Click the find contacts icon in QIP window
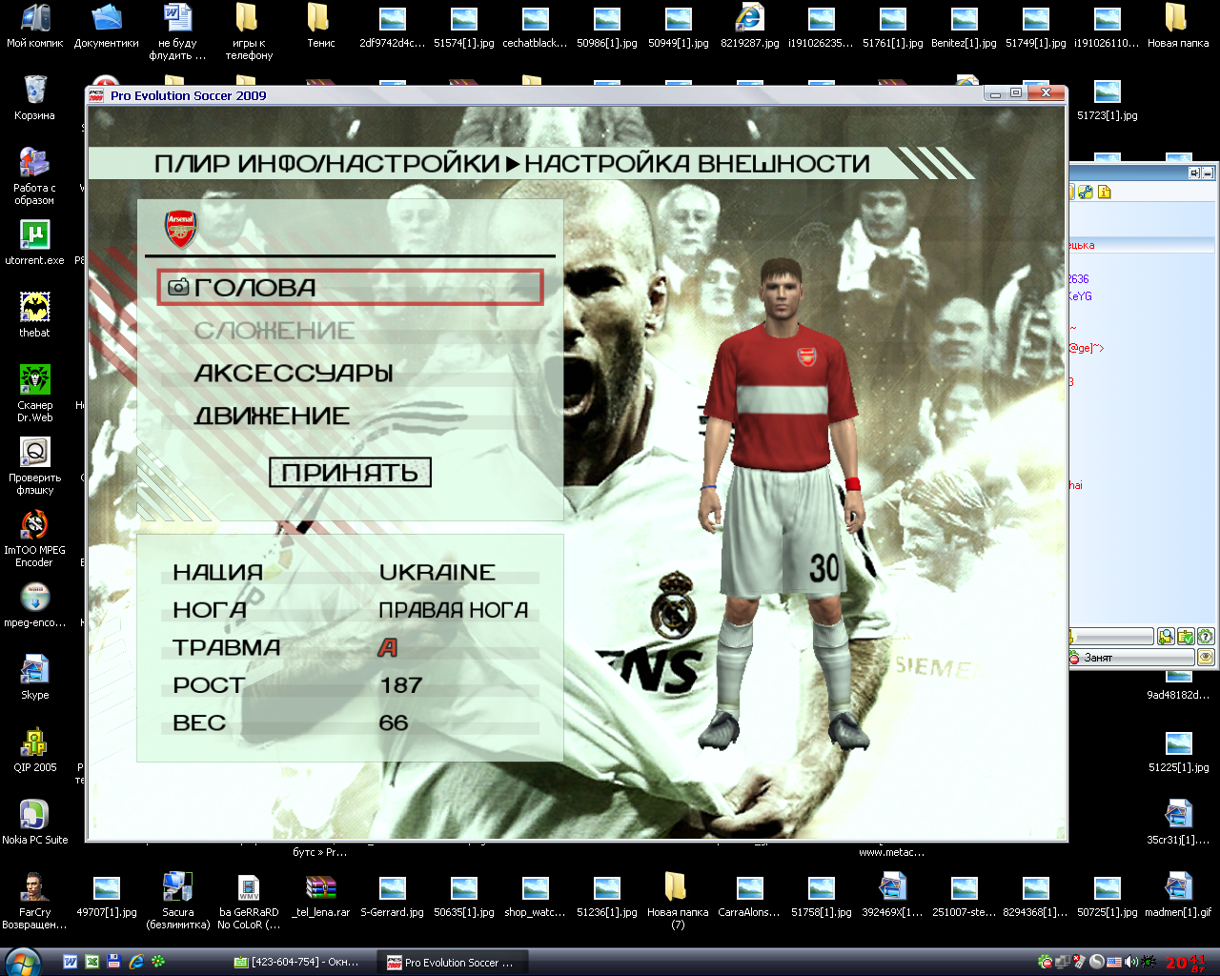This screenshot has height=976, width=1220. click(1166, 637)
